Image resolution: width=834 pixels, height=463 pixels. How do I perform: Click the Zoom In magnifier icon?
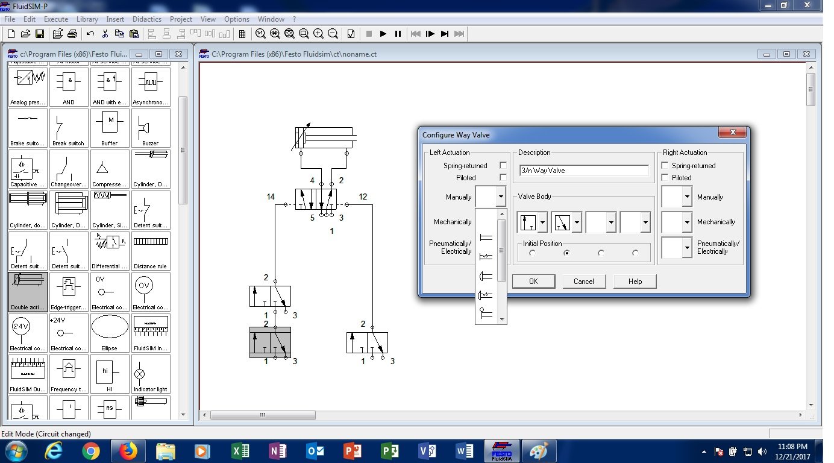(x=318, y=34)
